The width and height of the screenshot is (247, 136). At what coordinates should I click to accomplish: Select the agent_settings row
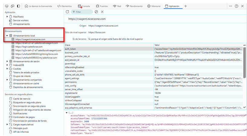coord(153,78)
